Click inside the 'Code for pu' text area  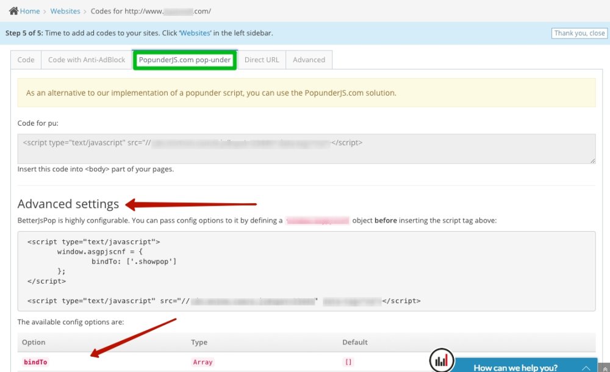pos(307,149)
